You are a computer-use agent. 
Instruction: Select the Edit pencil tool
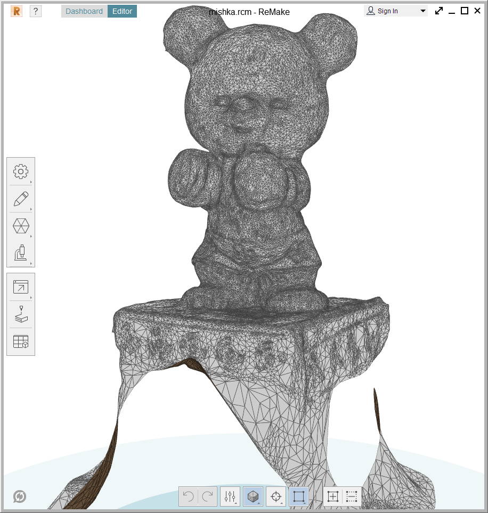click(21, 199)
